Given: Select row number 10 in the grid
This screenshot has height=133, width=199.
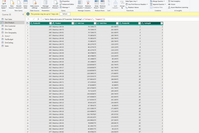Looking at the screenshot, I should click(28, 53).
